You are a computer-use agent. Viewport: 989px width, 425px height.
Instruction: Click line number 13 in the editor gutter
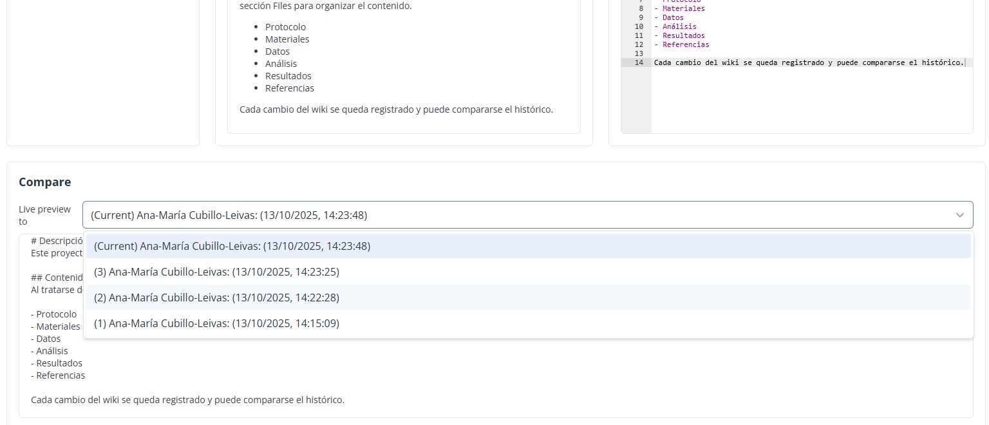pos(639,53)
